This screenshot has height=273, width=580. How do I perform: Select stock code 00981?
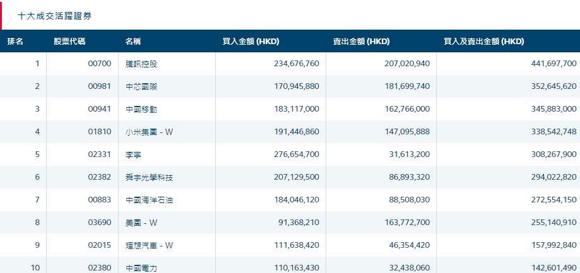pyautogui.click(x=100, y=86)
